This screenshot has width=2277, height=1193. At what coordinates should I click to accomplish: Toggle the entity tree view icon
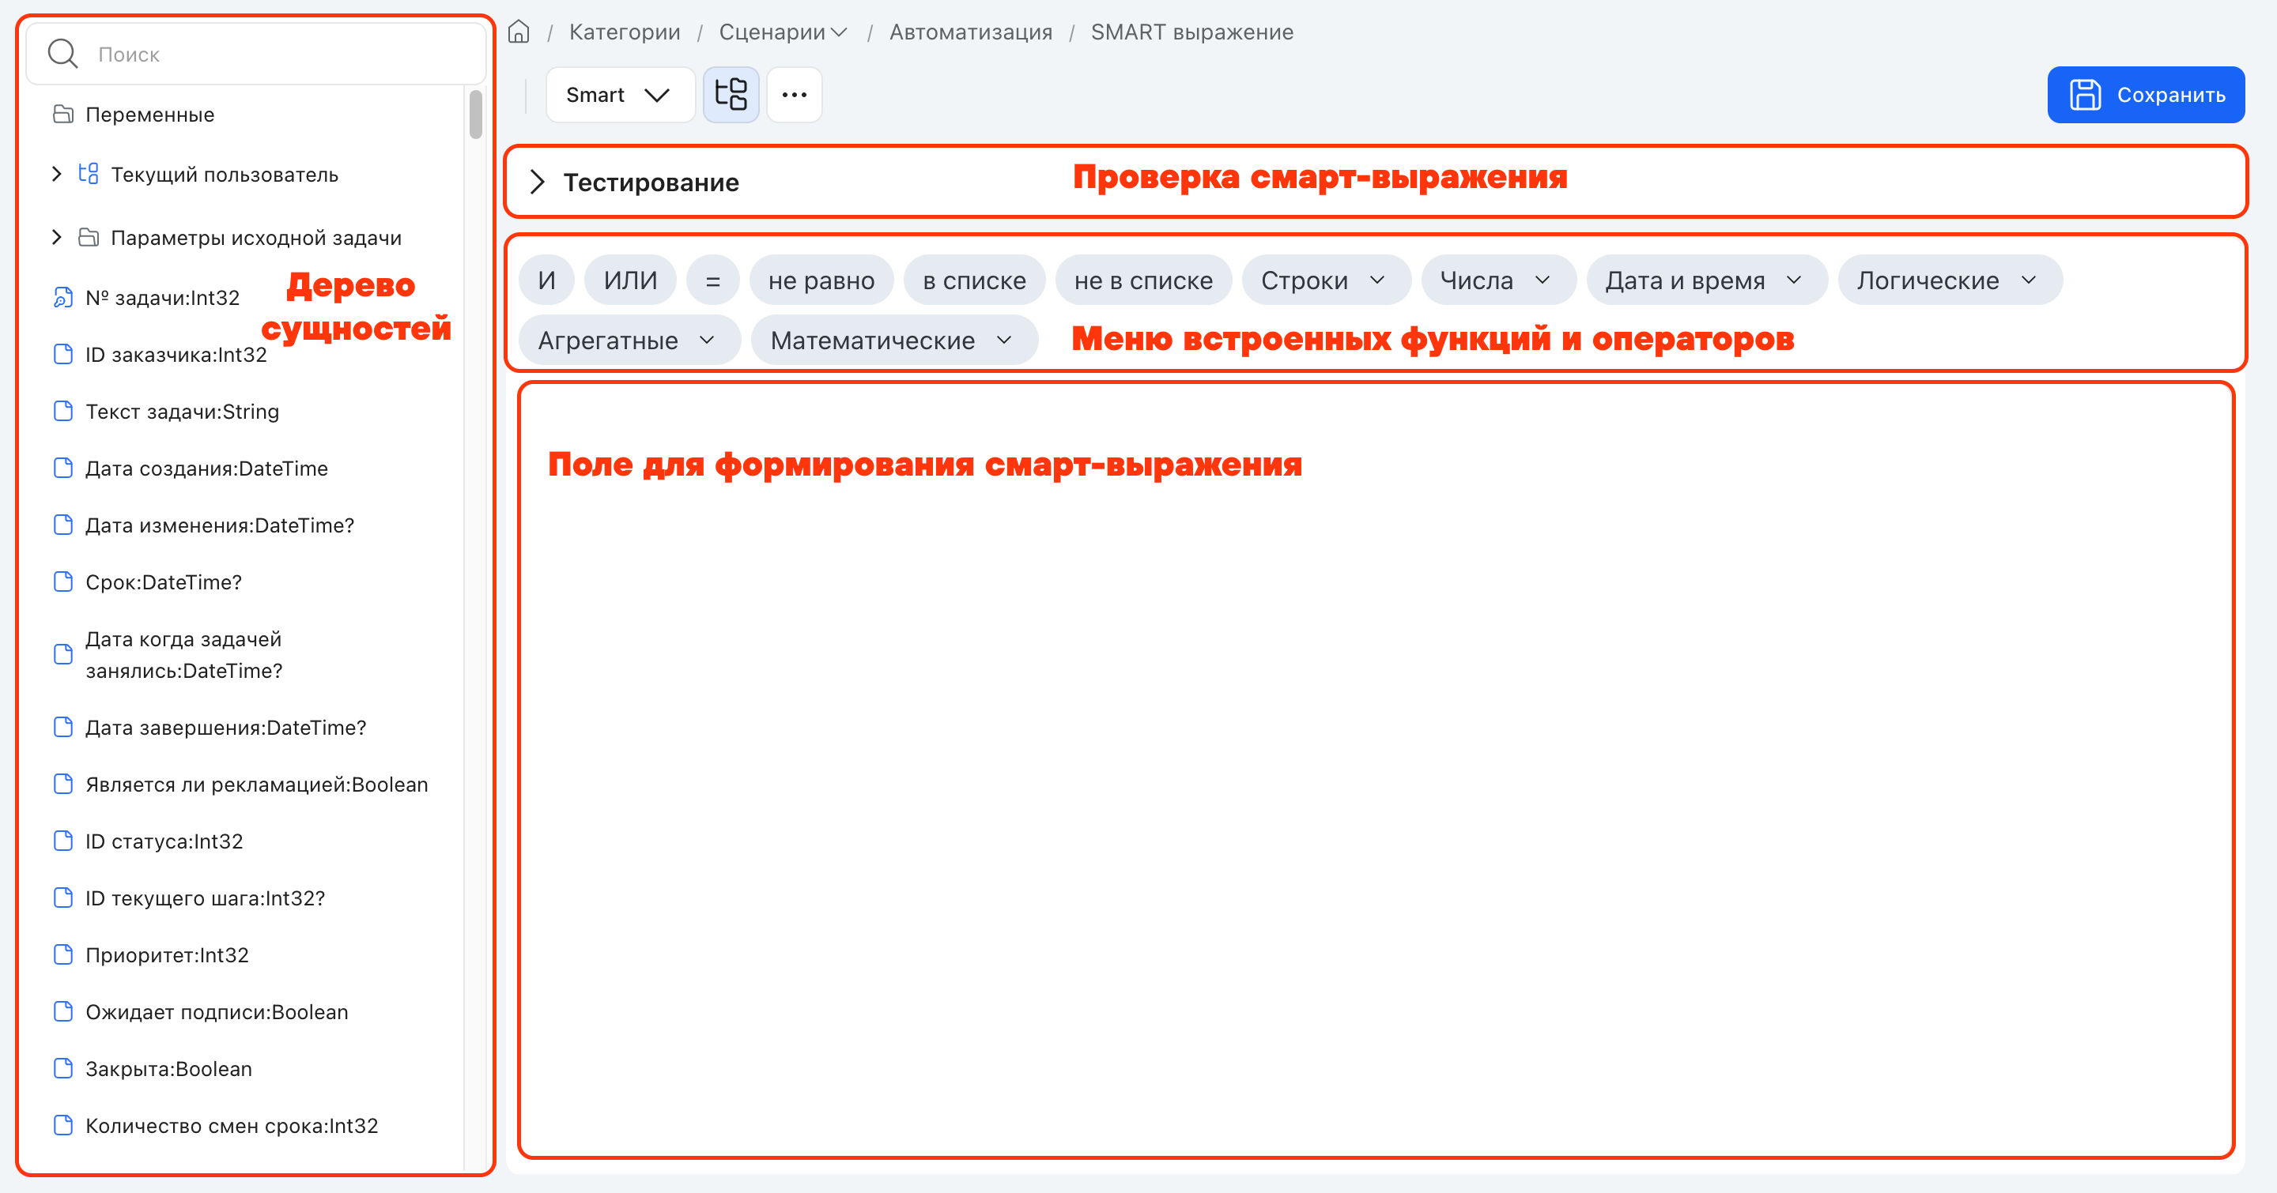click(731, 95)
